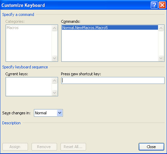
Task: Select Macros in the Categories list
Action: pyautogui.click(x=12, y=28)
